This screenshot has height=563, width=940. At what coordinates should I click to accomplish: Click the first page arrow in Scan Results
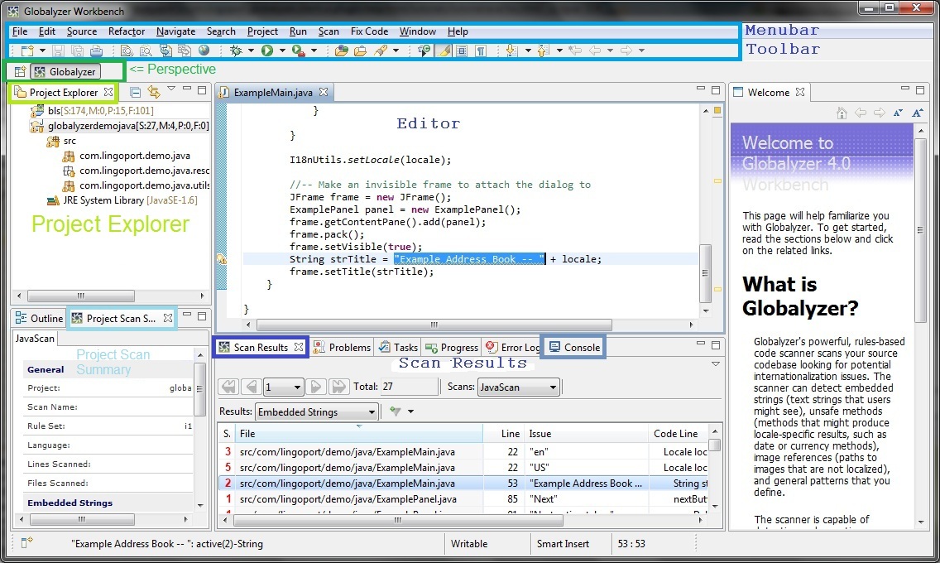pos(228,387)
